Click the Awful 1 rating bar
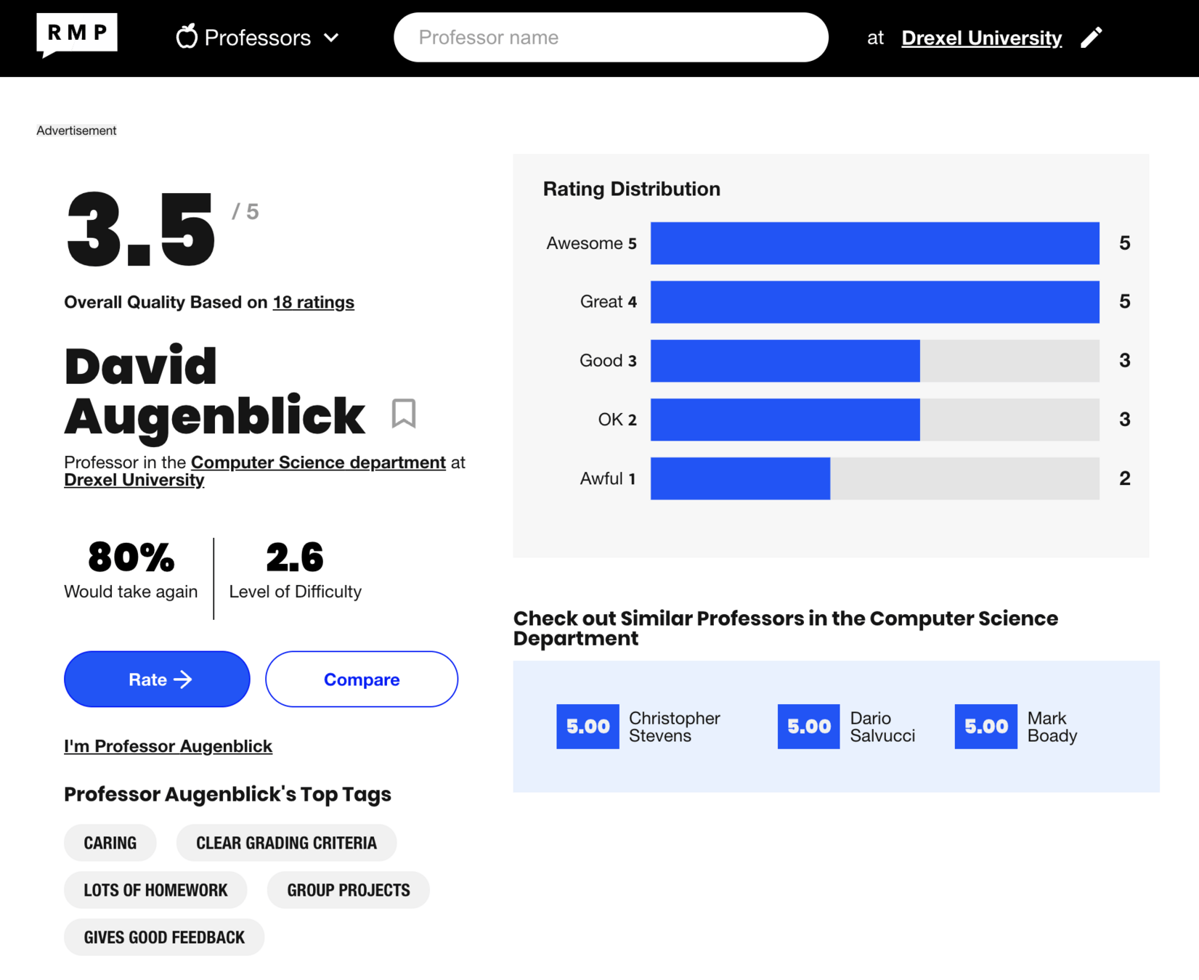This screenshot has width=1199, height=980. click(x=874, y=478)
